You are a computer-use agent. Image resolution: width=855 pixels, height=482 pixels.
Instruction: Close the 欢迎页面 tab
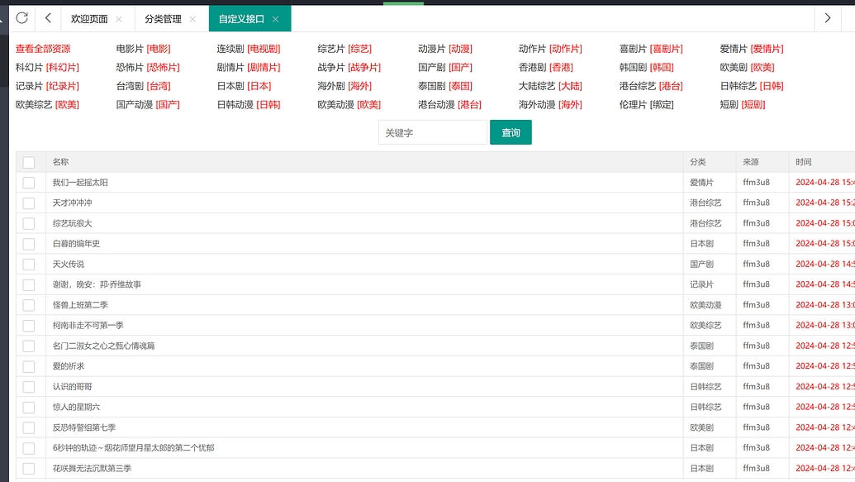[119, 19]
